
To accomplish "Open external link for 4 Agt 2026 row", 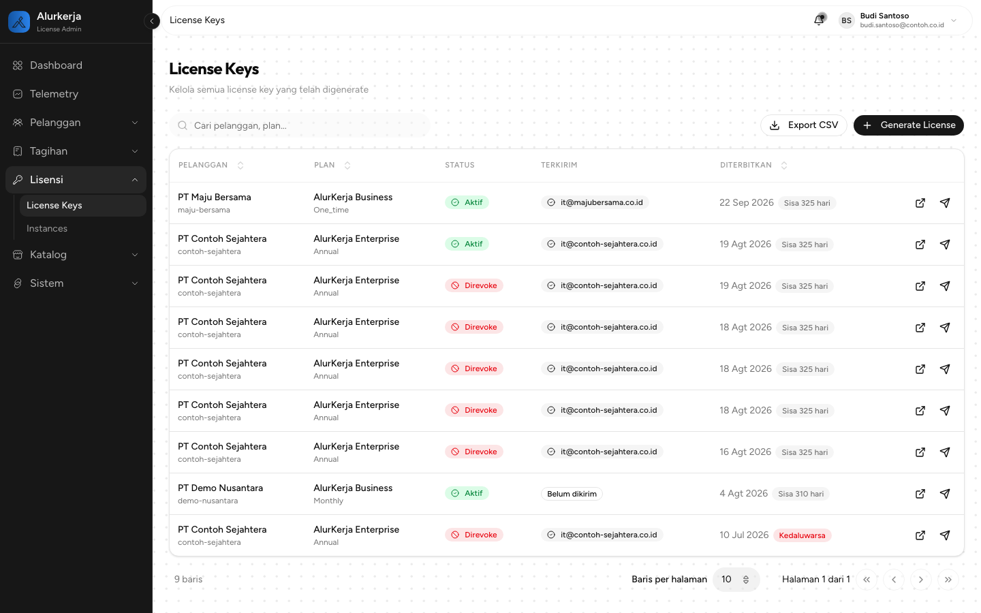I will [x=920, y=494].
